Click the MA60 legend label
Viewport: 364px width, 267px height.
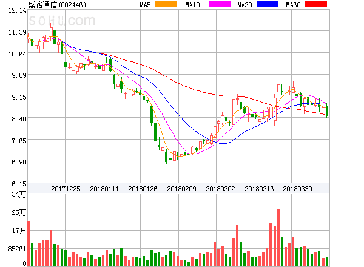293,5
